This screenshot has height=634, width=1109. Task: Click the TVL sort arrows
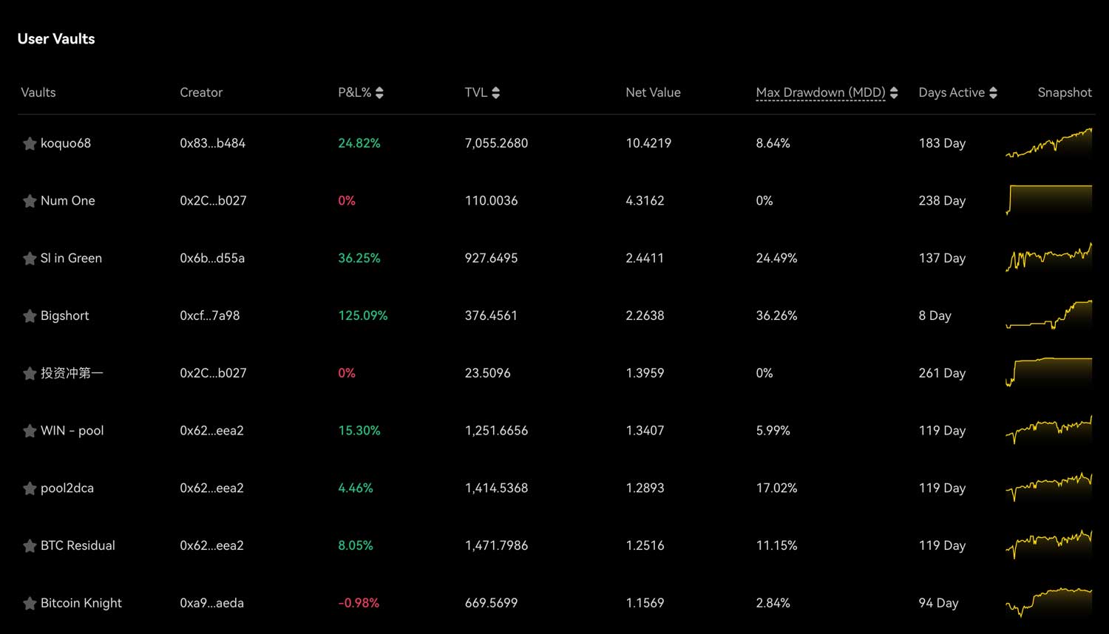(x=495, y=92)
